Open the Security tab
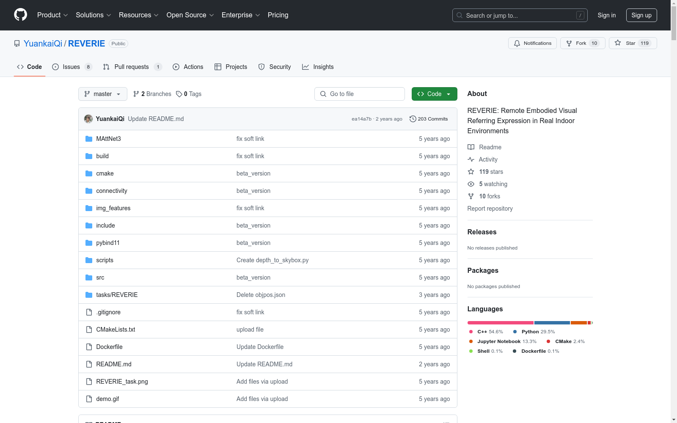 pyautogui.click(x=275, y=67)
